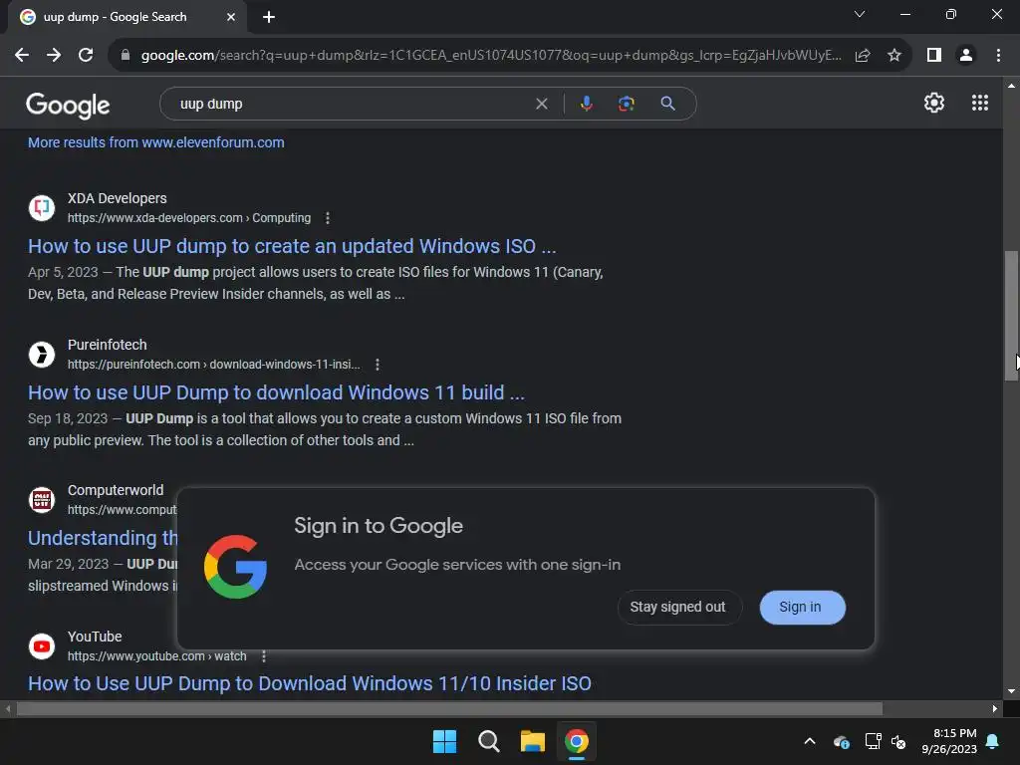Image resolution: width=1020 pixels, height=765 pixels.
Task: Click the OneDrive cloud tray icon
Action: point(841,741)
